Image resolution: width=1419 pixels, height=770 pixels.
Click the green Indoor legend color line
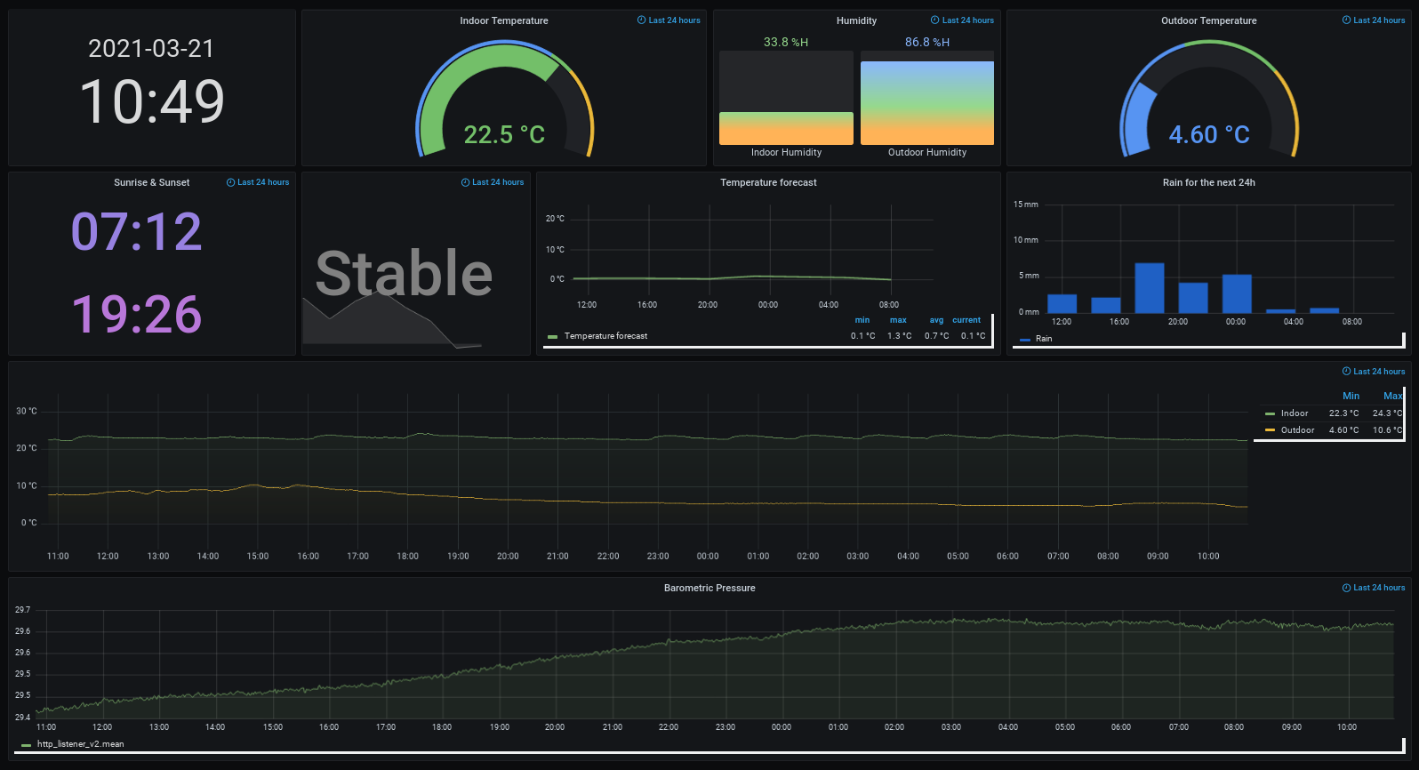[1270, 413]
